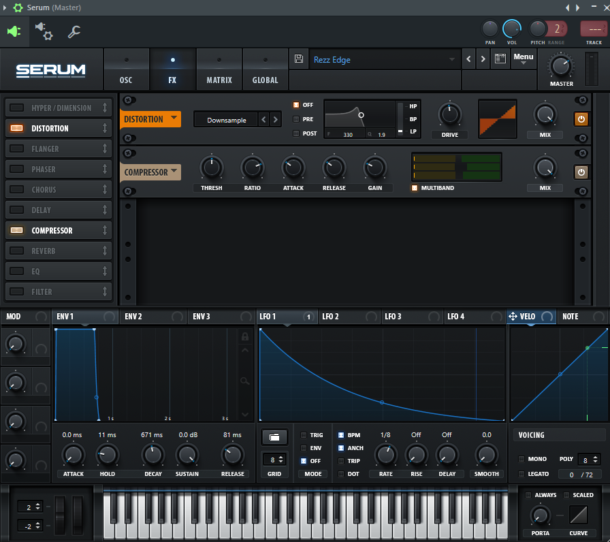Viewport: 610px width, 542px height.
Task: Enable distortion filter POST checkbox
Action: pyautogui.click(x=296, y=133)
